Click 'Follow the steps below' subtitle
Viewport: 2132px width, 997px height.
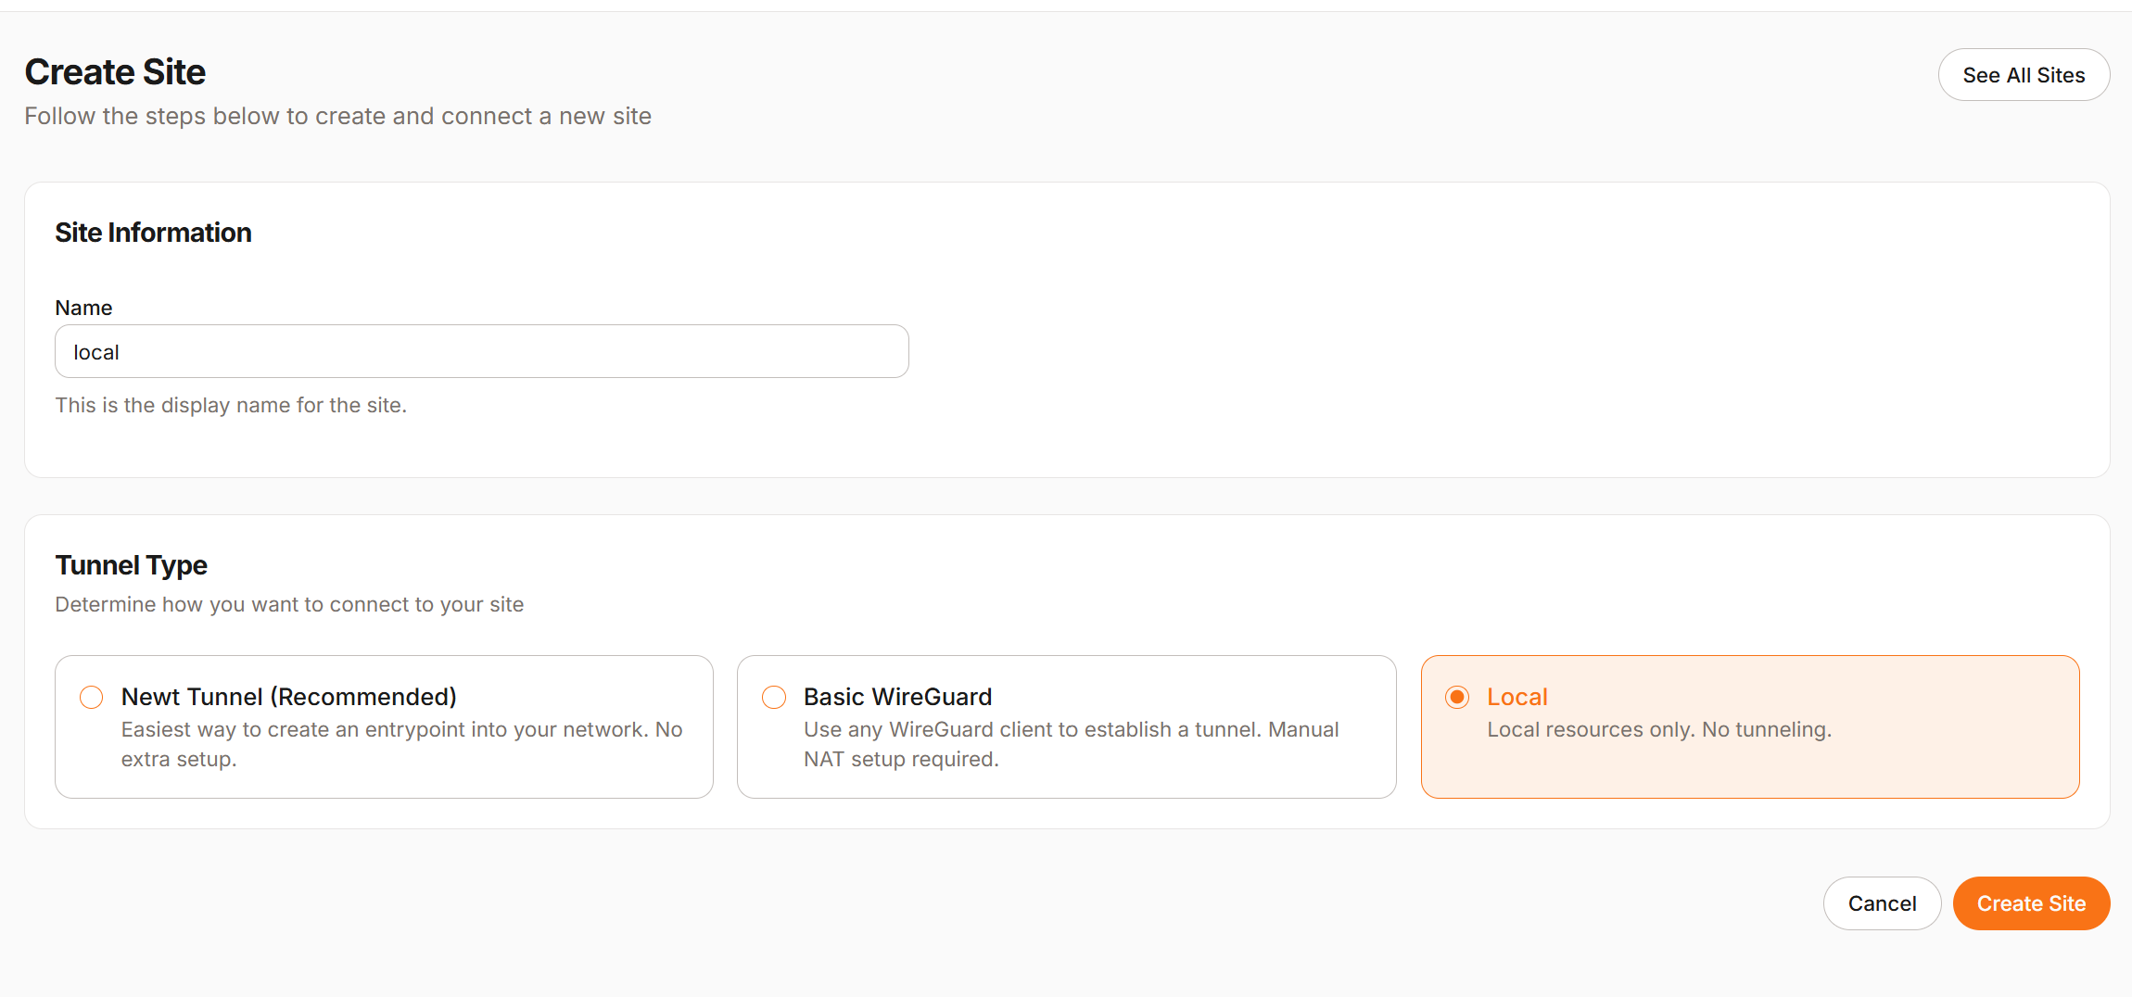coord(337,116)
